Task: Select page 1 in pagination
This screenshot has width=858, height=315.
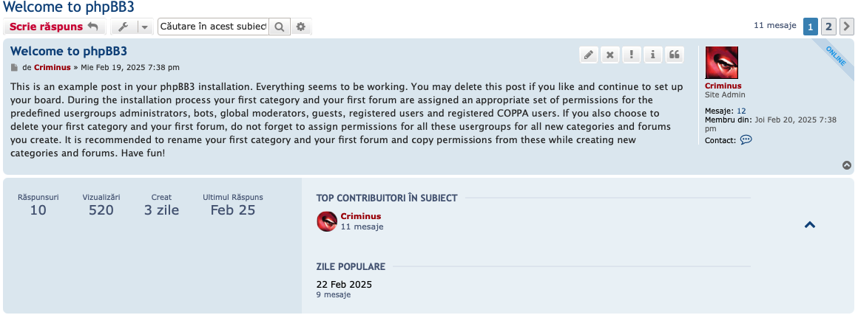Action: [x=811, y=27]
